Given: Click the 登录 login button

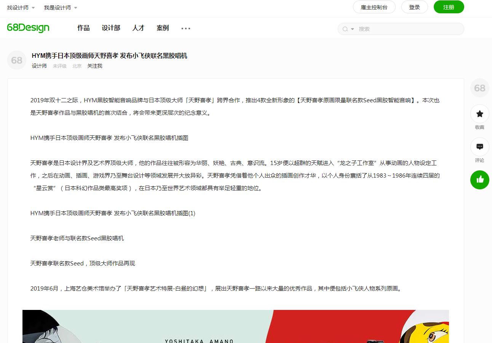Looking at the screenshot, I should [x=414, y=7].
